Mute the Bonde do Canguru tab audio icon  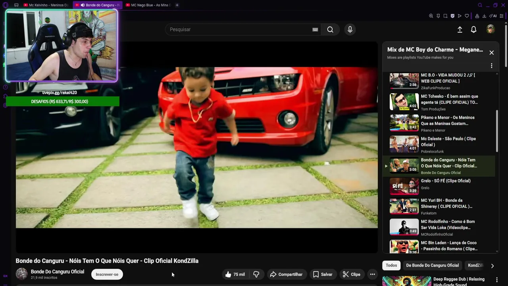[x=83, y=5]
